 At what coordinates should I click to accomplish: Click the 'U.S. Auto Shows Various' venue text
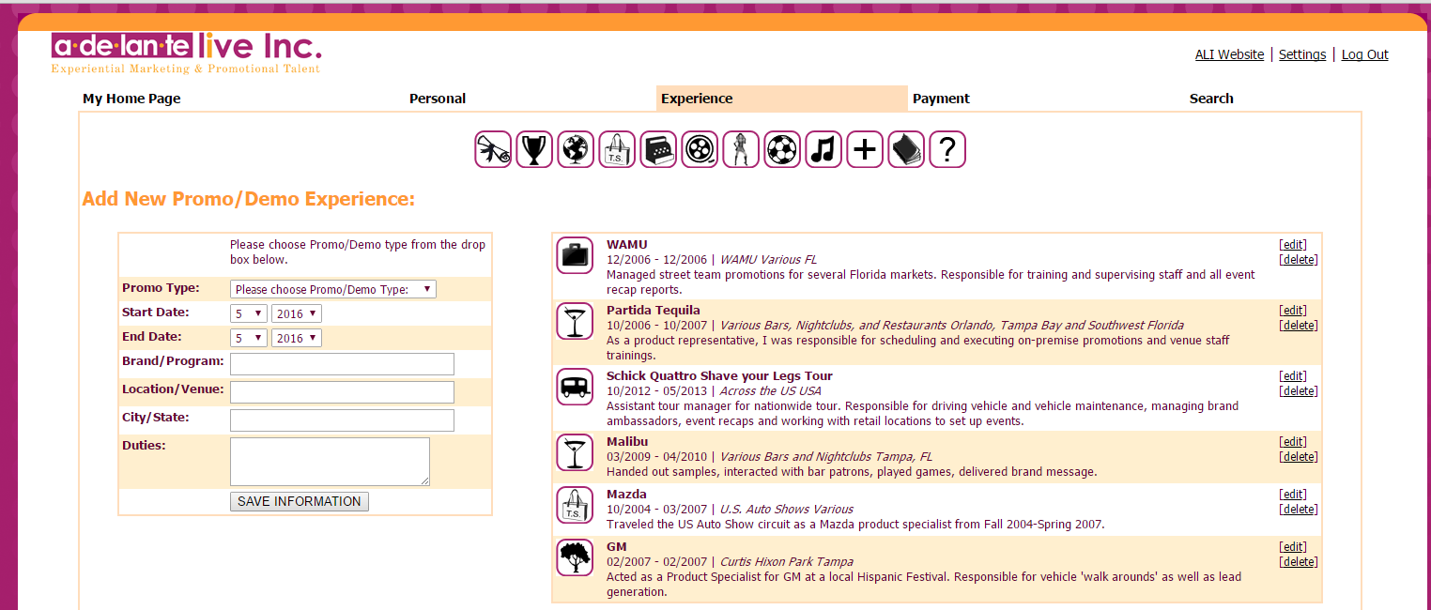[x=787, y=510]
